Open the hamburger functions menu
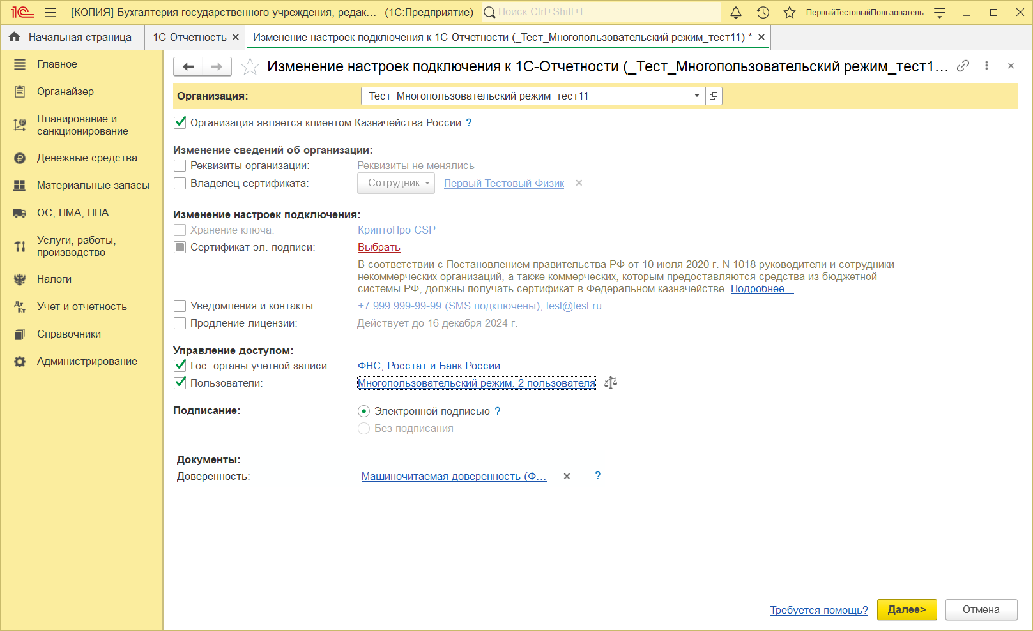 point(50,12)
